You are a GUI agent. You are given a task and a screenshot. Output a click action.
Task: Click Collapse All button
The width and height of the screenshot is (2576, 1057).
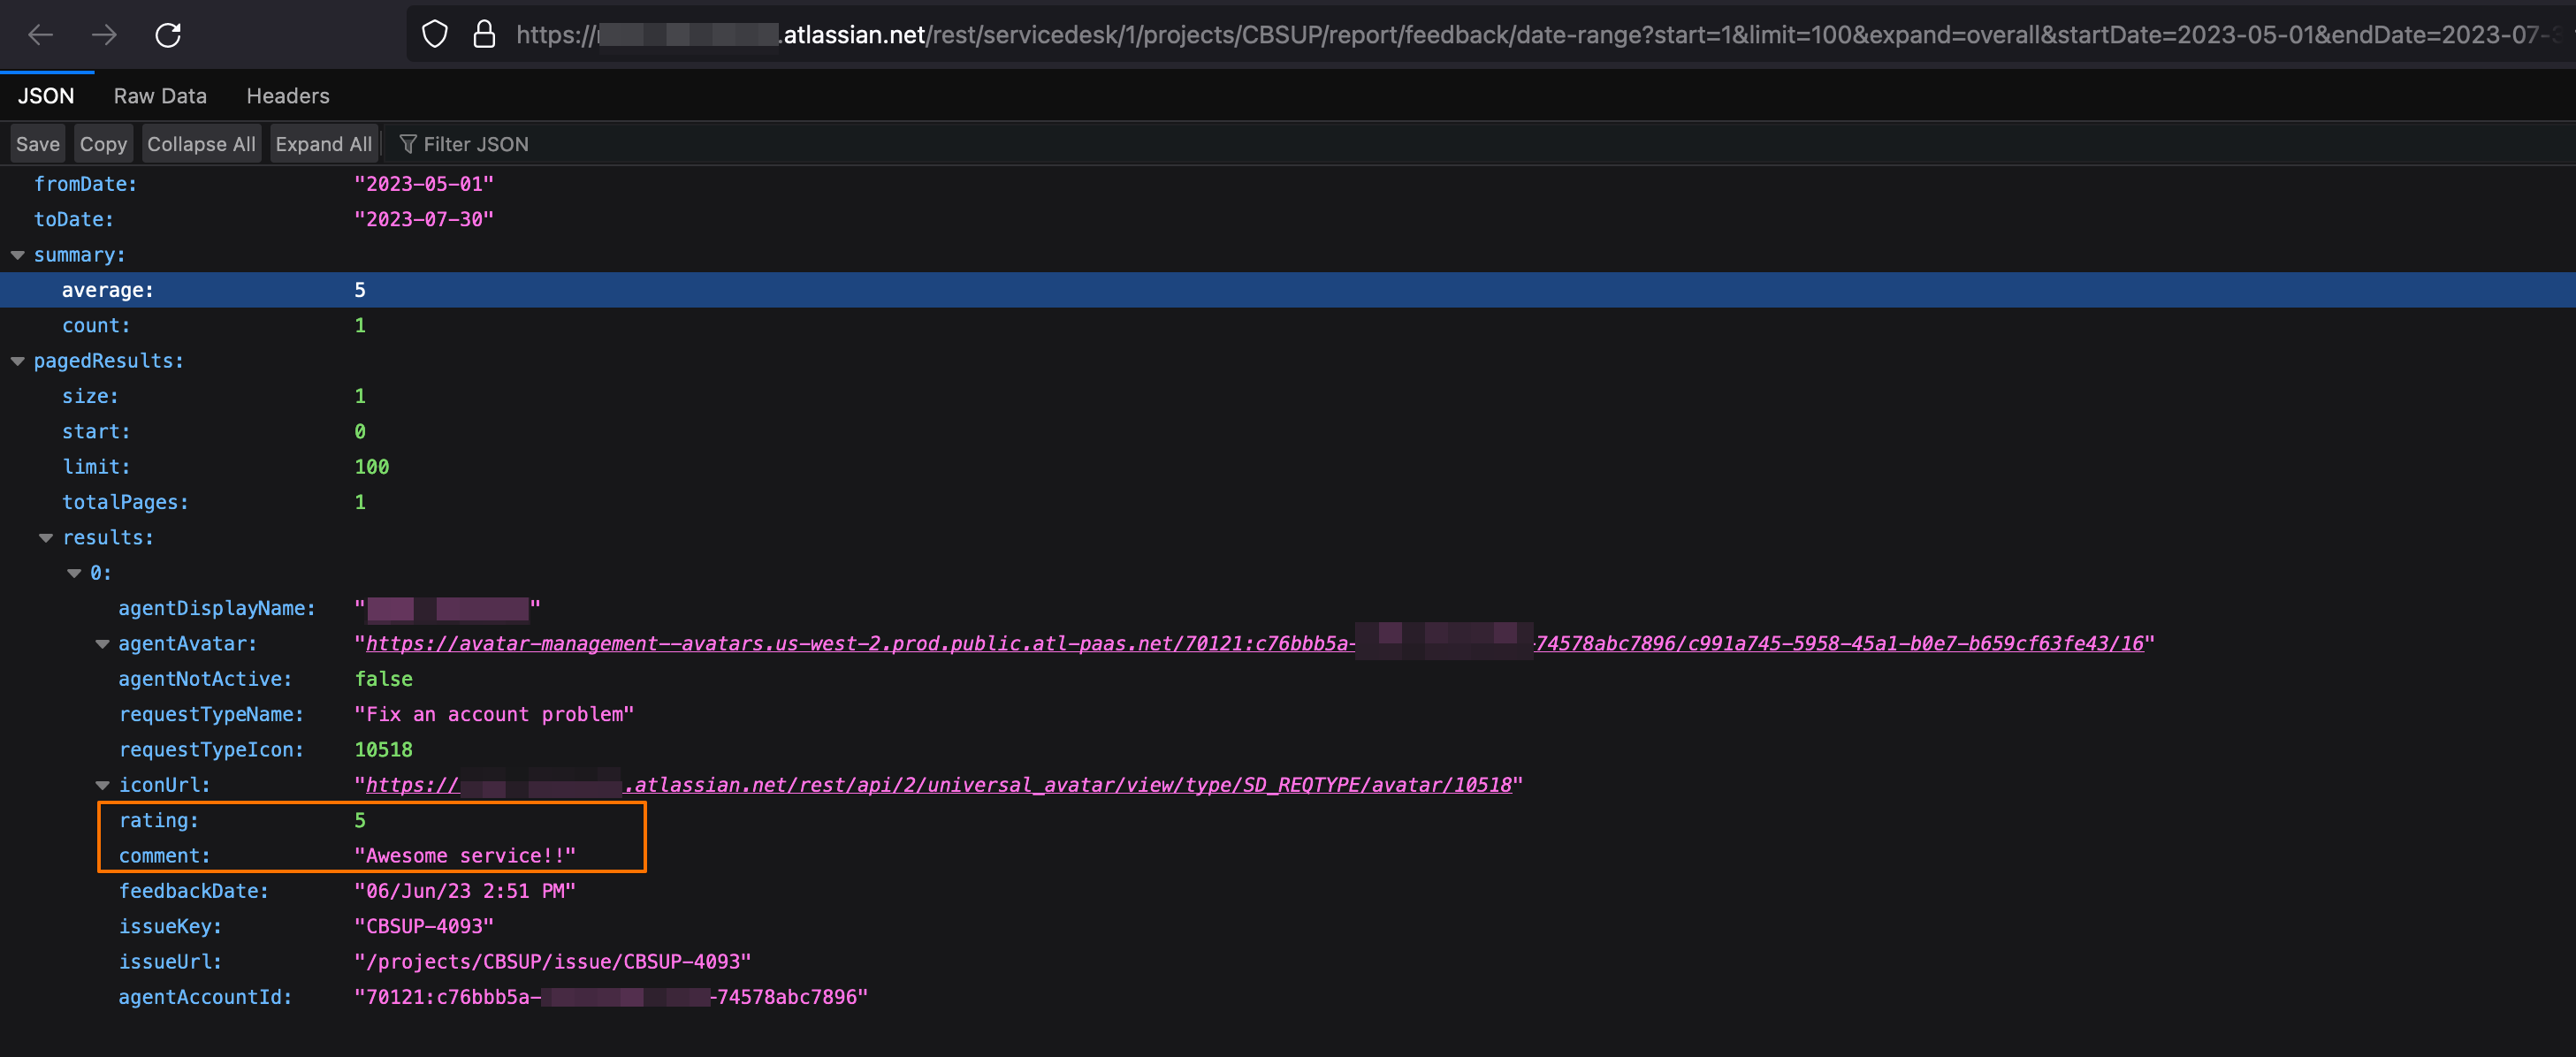201,144
